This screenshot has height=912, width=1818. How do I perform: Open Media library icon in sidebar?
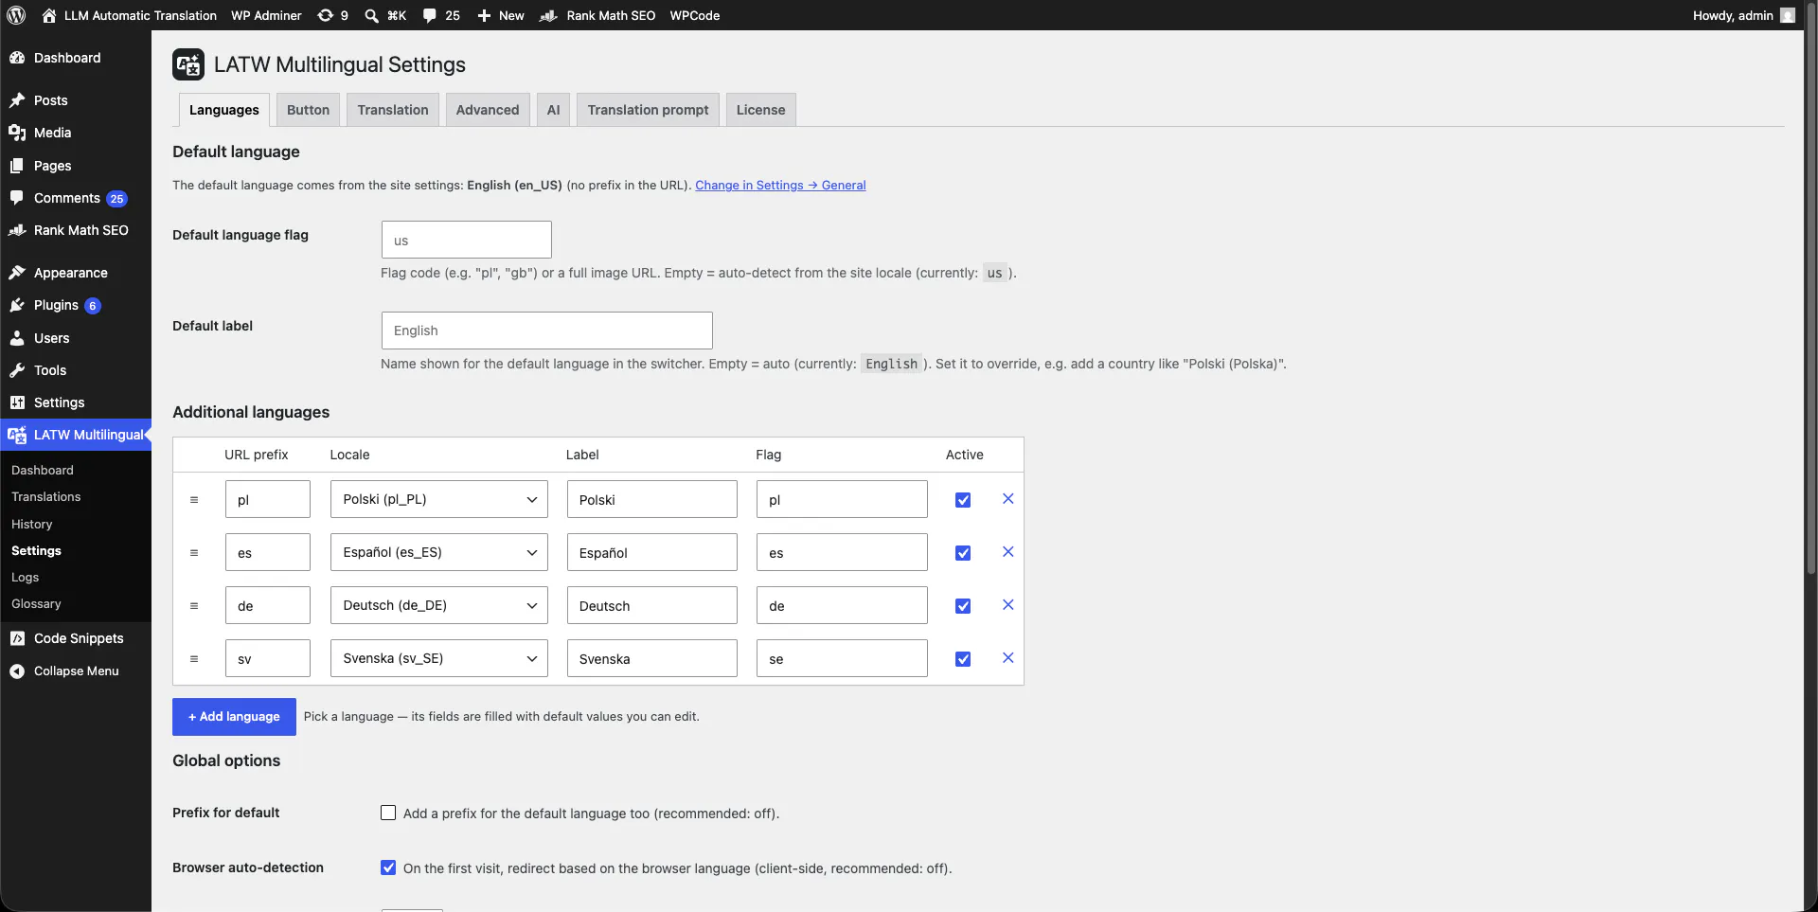tap(17, 133)
